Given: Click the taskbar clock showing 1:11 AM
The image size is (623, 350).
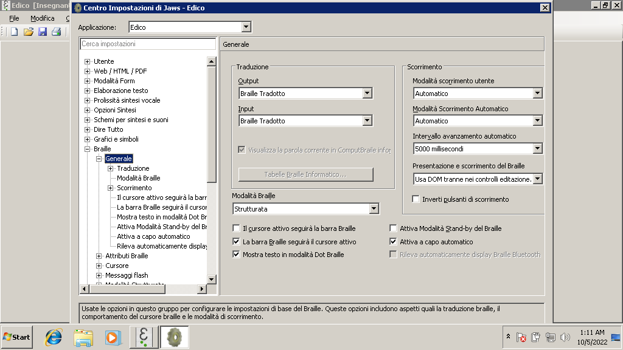Looking at the screenshot, I should tap(592, 337).
